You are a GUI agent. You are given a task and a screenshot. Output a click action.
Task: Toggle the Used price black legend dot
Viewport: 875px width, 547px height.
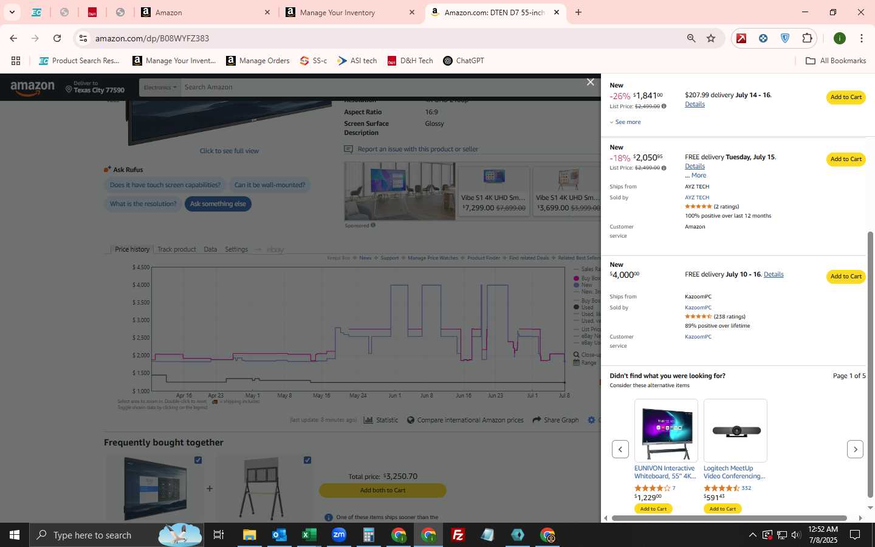(x=576, y=308)
